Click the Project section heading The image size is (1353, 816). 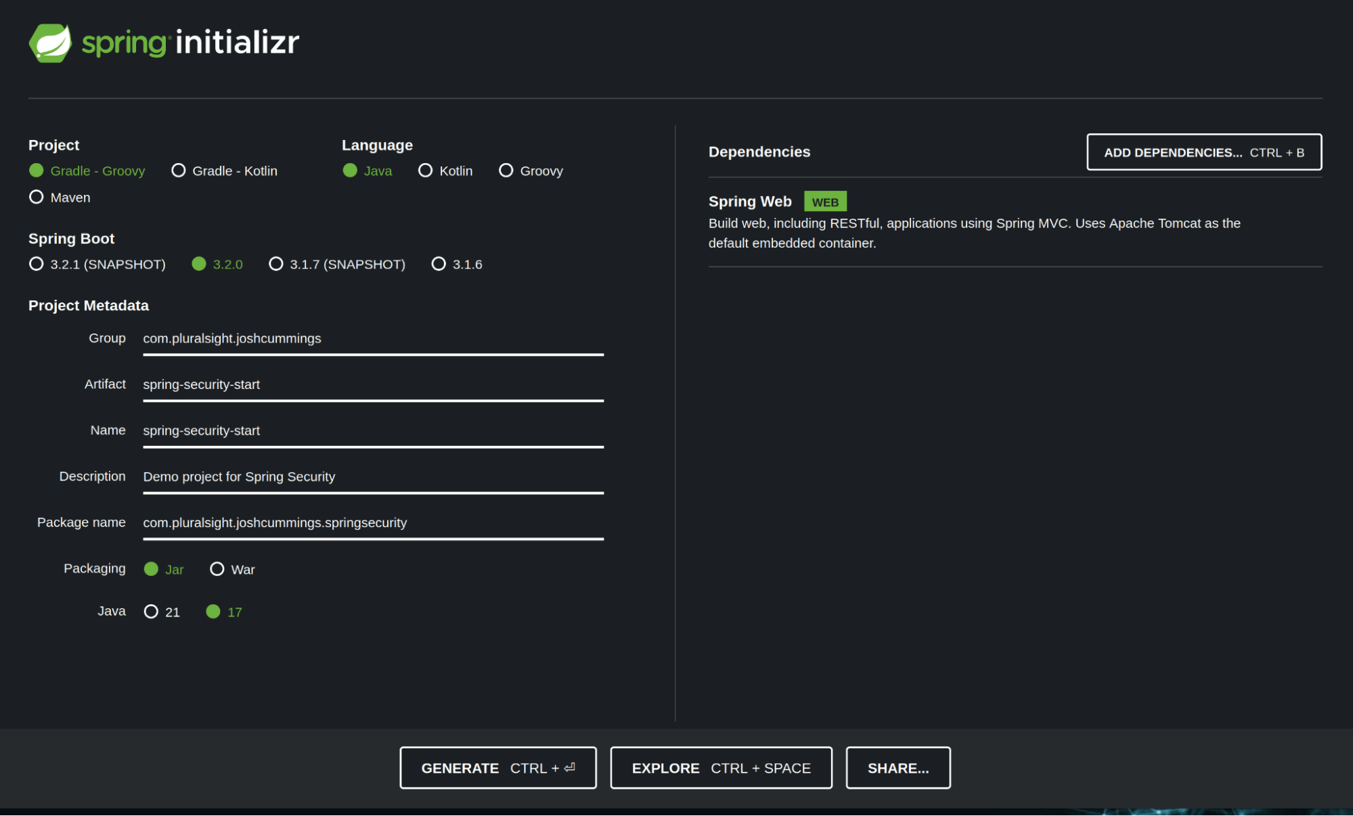[54, 145]
